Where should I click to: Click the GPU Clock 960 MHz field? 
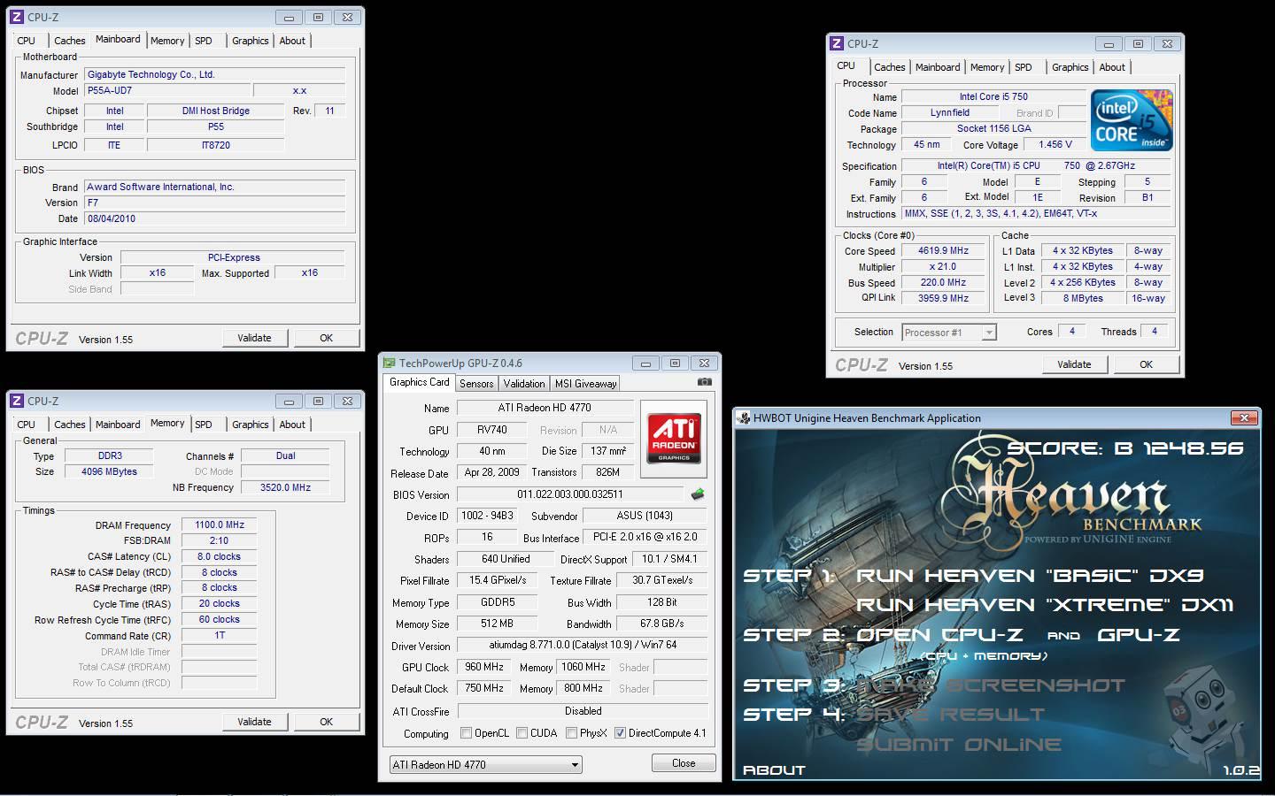[484, 667]
